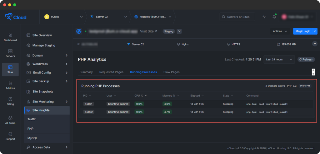This screenshot has width=320, height=154.
Task: Click the Refresh button
Action: (x=306, y=60)
